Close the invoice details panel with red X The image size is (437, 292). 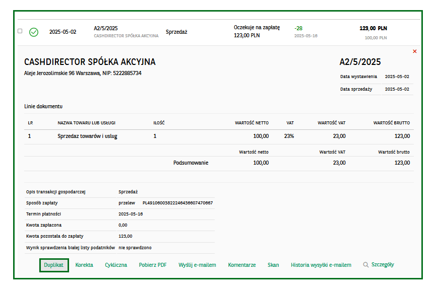(x=415, y=51)
